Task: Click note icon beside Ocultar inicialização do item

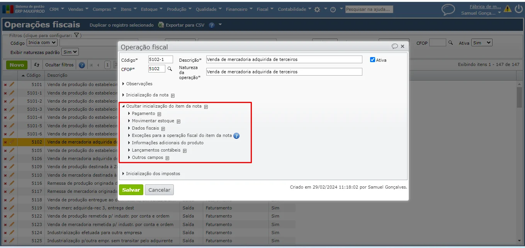Action: (206, 106)
